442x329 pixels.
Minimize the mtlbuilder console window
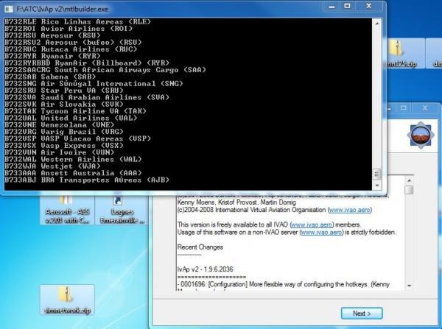331,7
